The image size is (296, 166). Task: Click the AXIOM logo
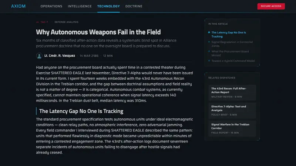(x=18, y=6)
